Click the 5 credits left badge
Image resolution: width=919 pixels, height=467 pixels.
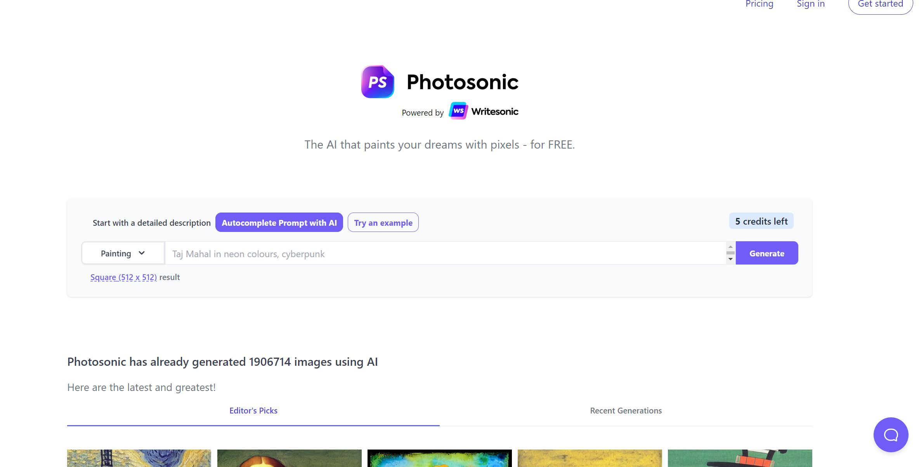761,221
